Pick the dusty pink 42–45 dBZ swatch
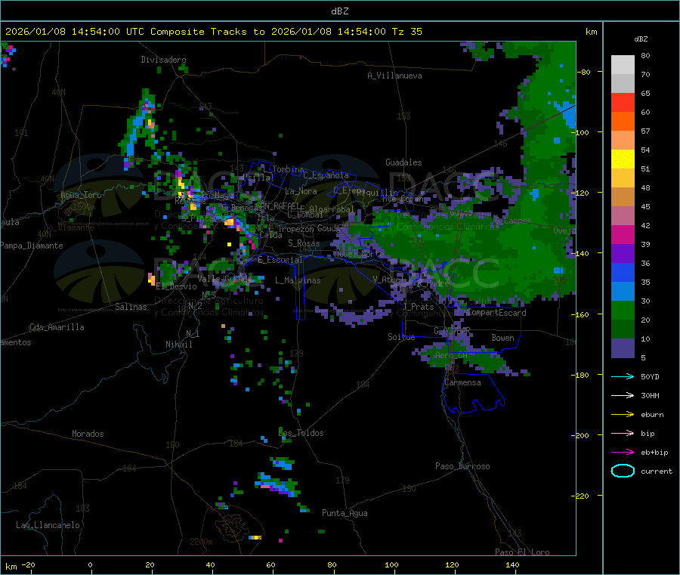Screen dimensions: 680x575 [x=623, y=216]
